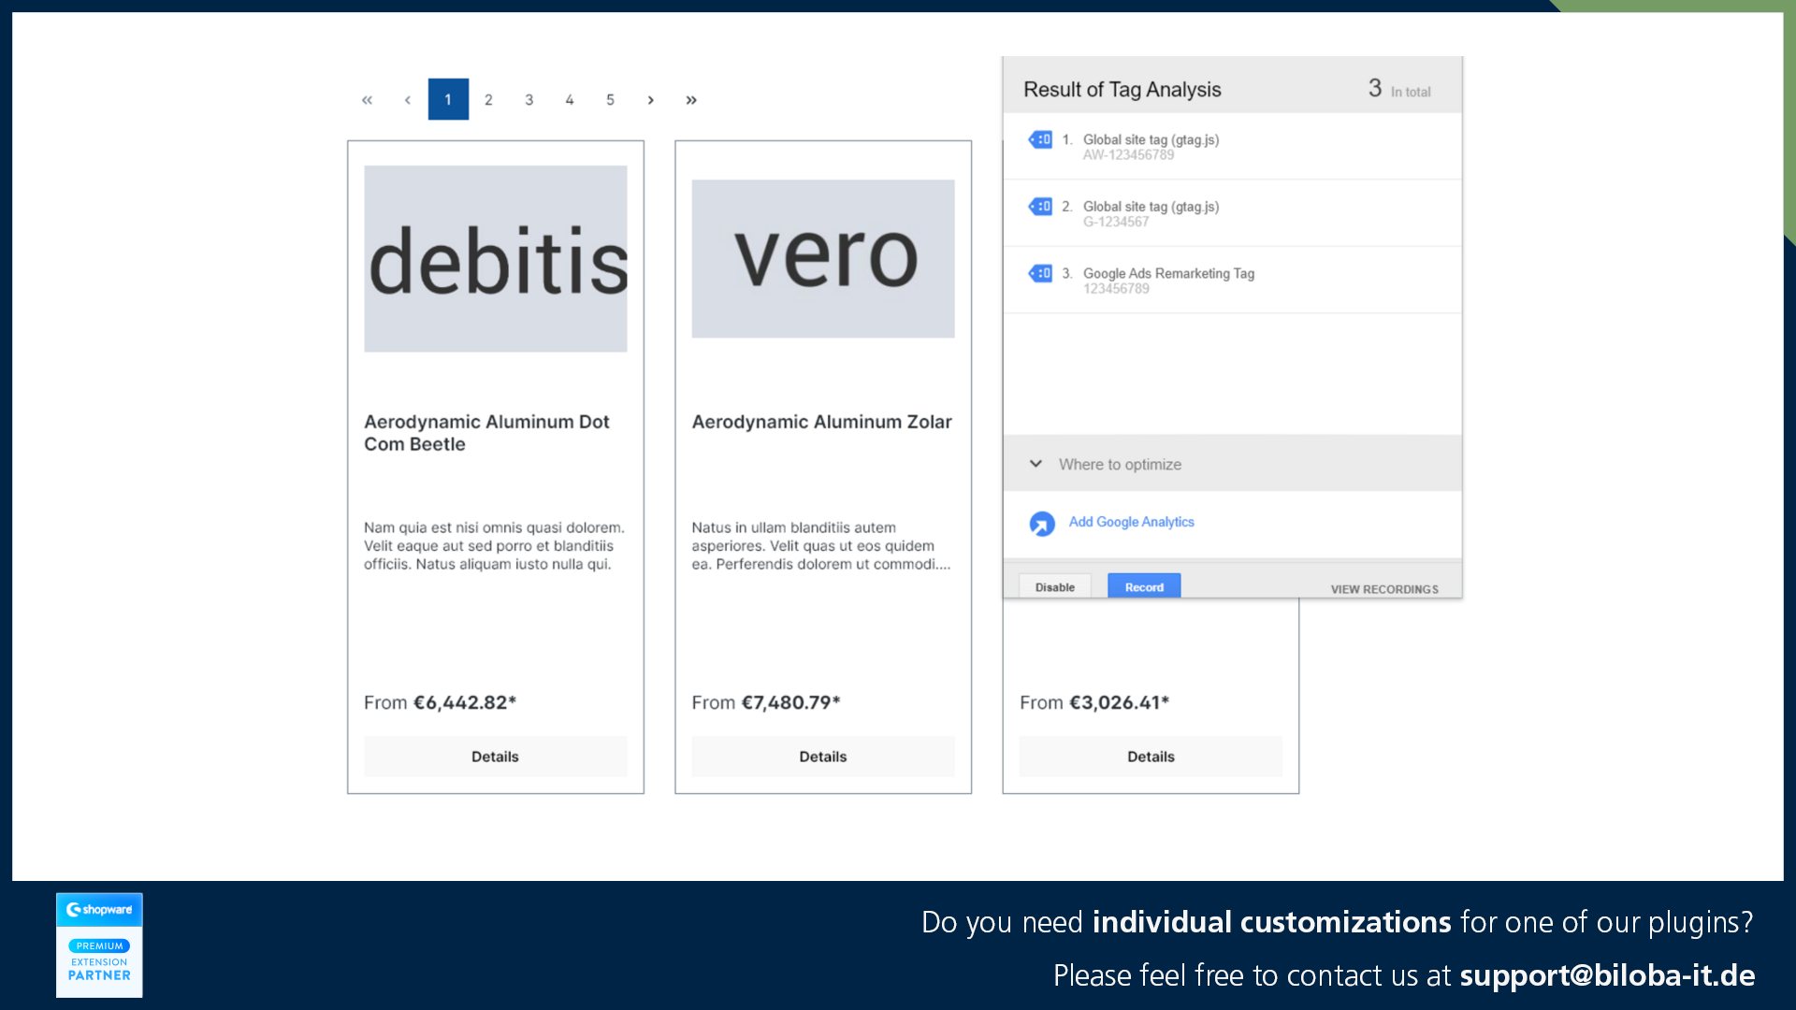Go to previous page arrow
Viewport: 1796px width, 1010px height.
pos(407,100)
